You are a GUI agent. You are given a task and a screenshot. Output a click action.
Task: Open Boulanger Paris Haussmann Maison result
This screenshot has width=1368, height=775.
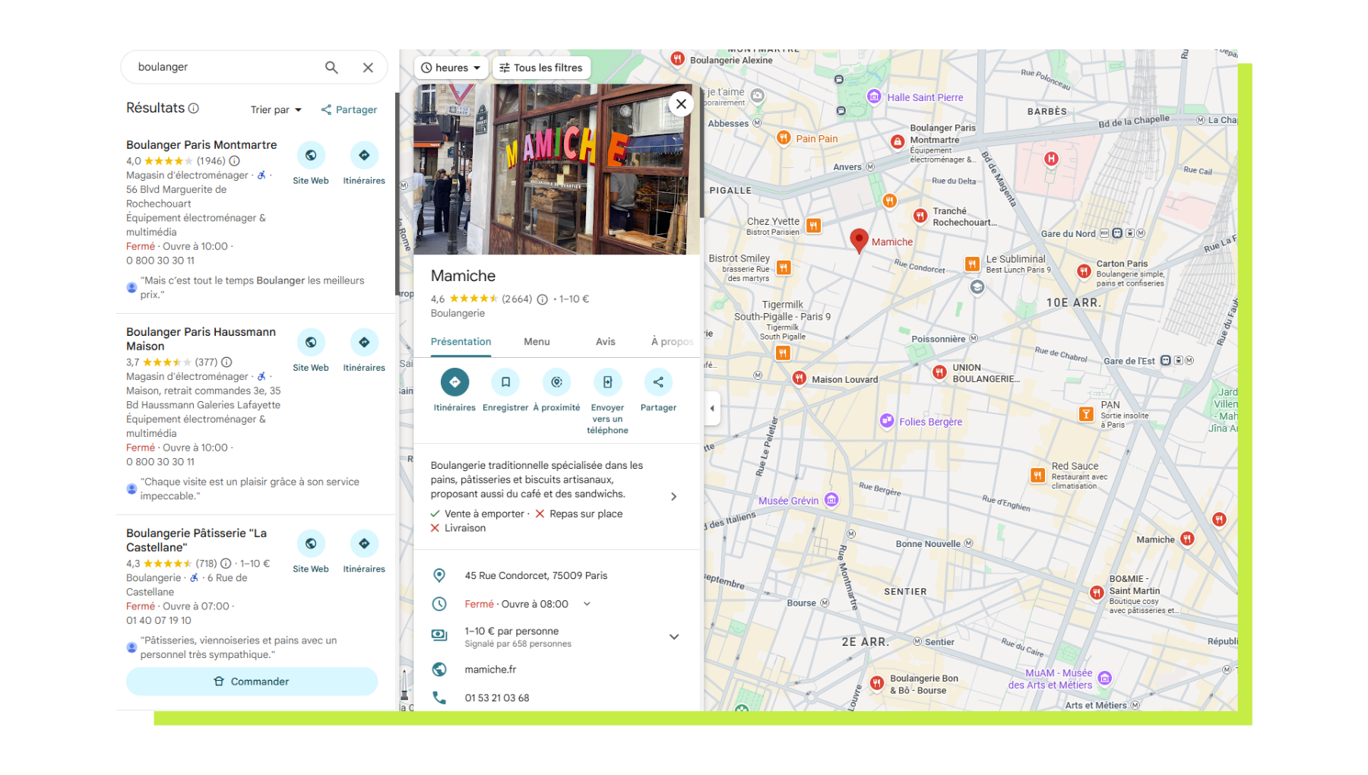coord(201,339)
